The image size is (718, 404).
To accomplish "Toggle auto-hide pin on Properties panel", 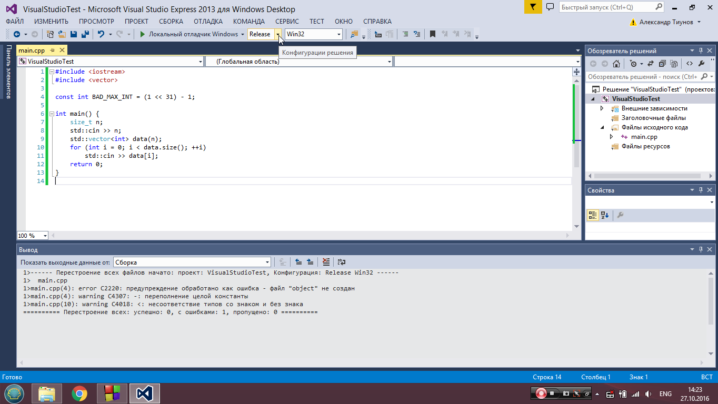I will pyautogui.click(x=701, y=190).
